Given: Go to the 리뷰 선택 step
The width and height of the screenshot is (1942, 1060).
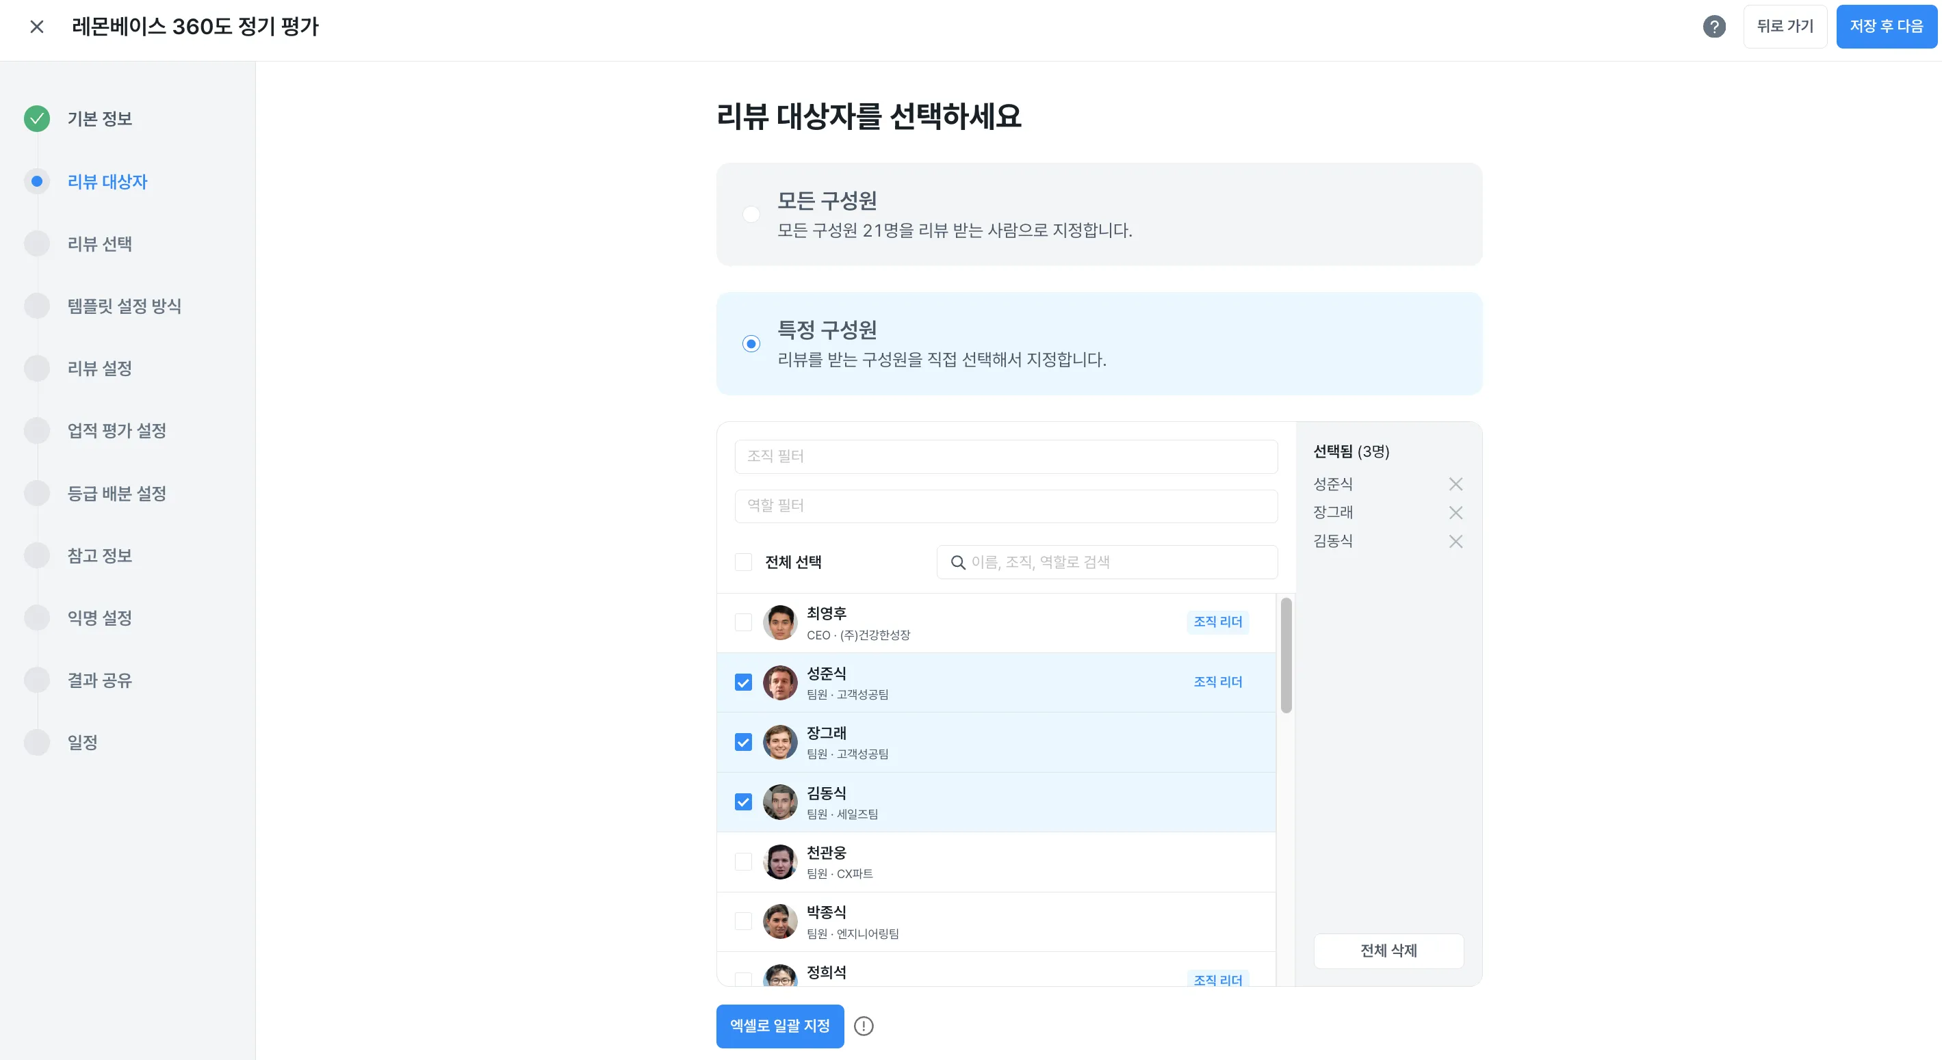Looking at the screenshot, I should (99, 244).
